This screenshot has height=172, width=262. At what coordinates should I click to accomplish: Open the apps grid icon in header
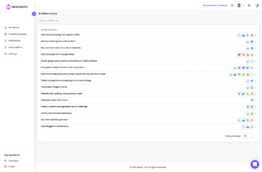(x=249, y=5)
